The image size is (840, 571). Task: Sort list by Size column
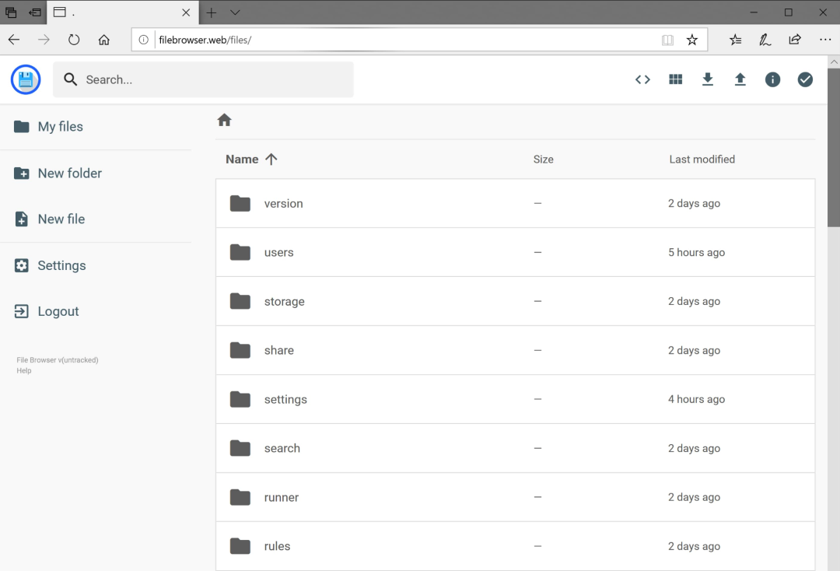543,159
